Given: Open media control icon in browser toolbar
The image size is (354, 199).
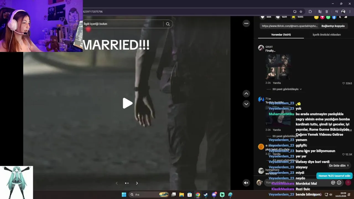Looking at the screenshot, I should click(337, 12).
